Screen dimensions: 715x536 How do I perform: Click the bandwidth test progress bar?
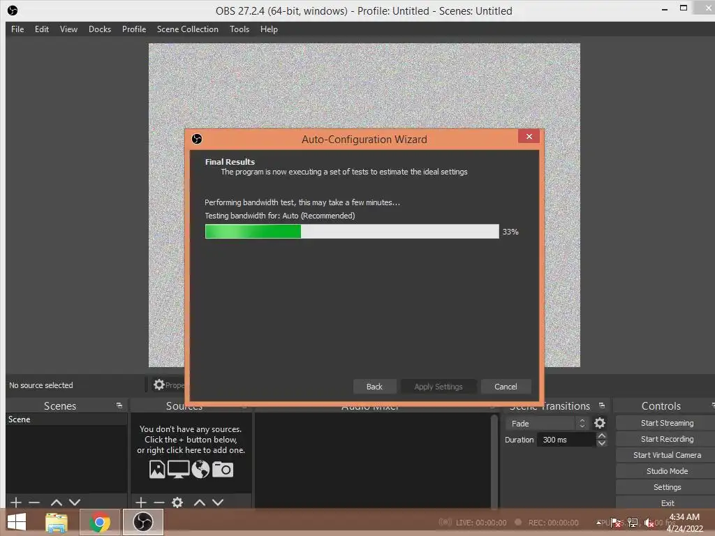tap(352, 232)
